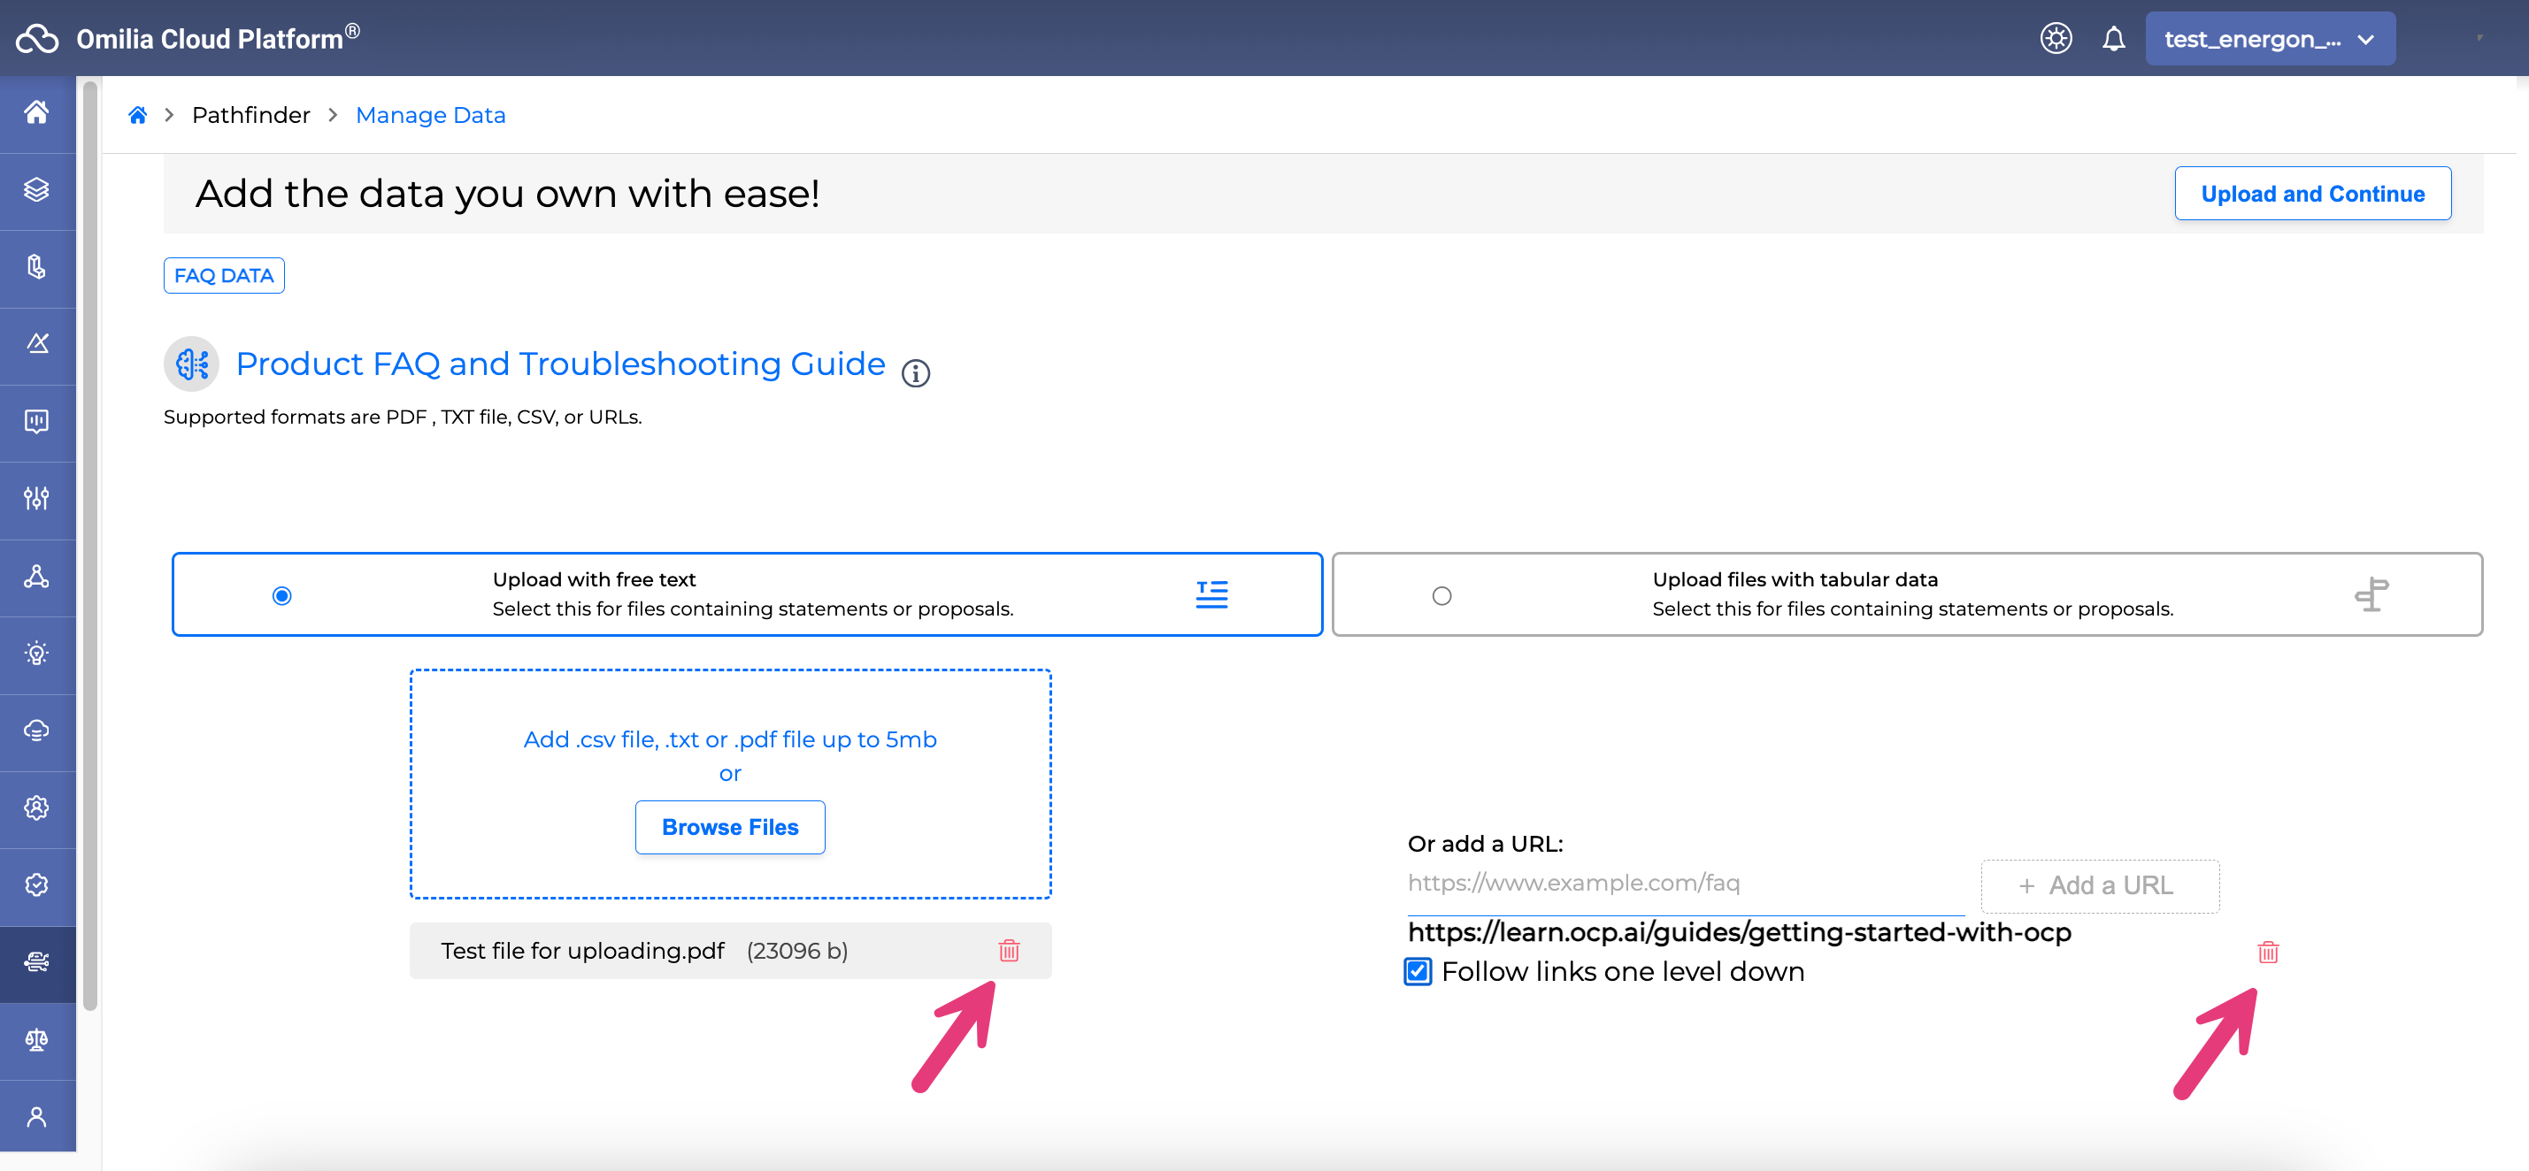Click Browse Files
The width and height of the screenshot is (2529, 1171).
(x=729, y=828)
